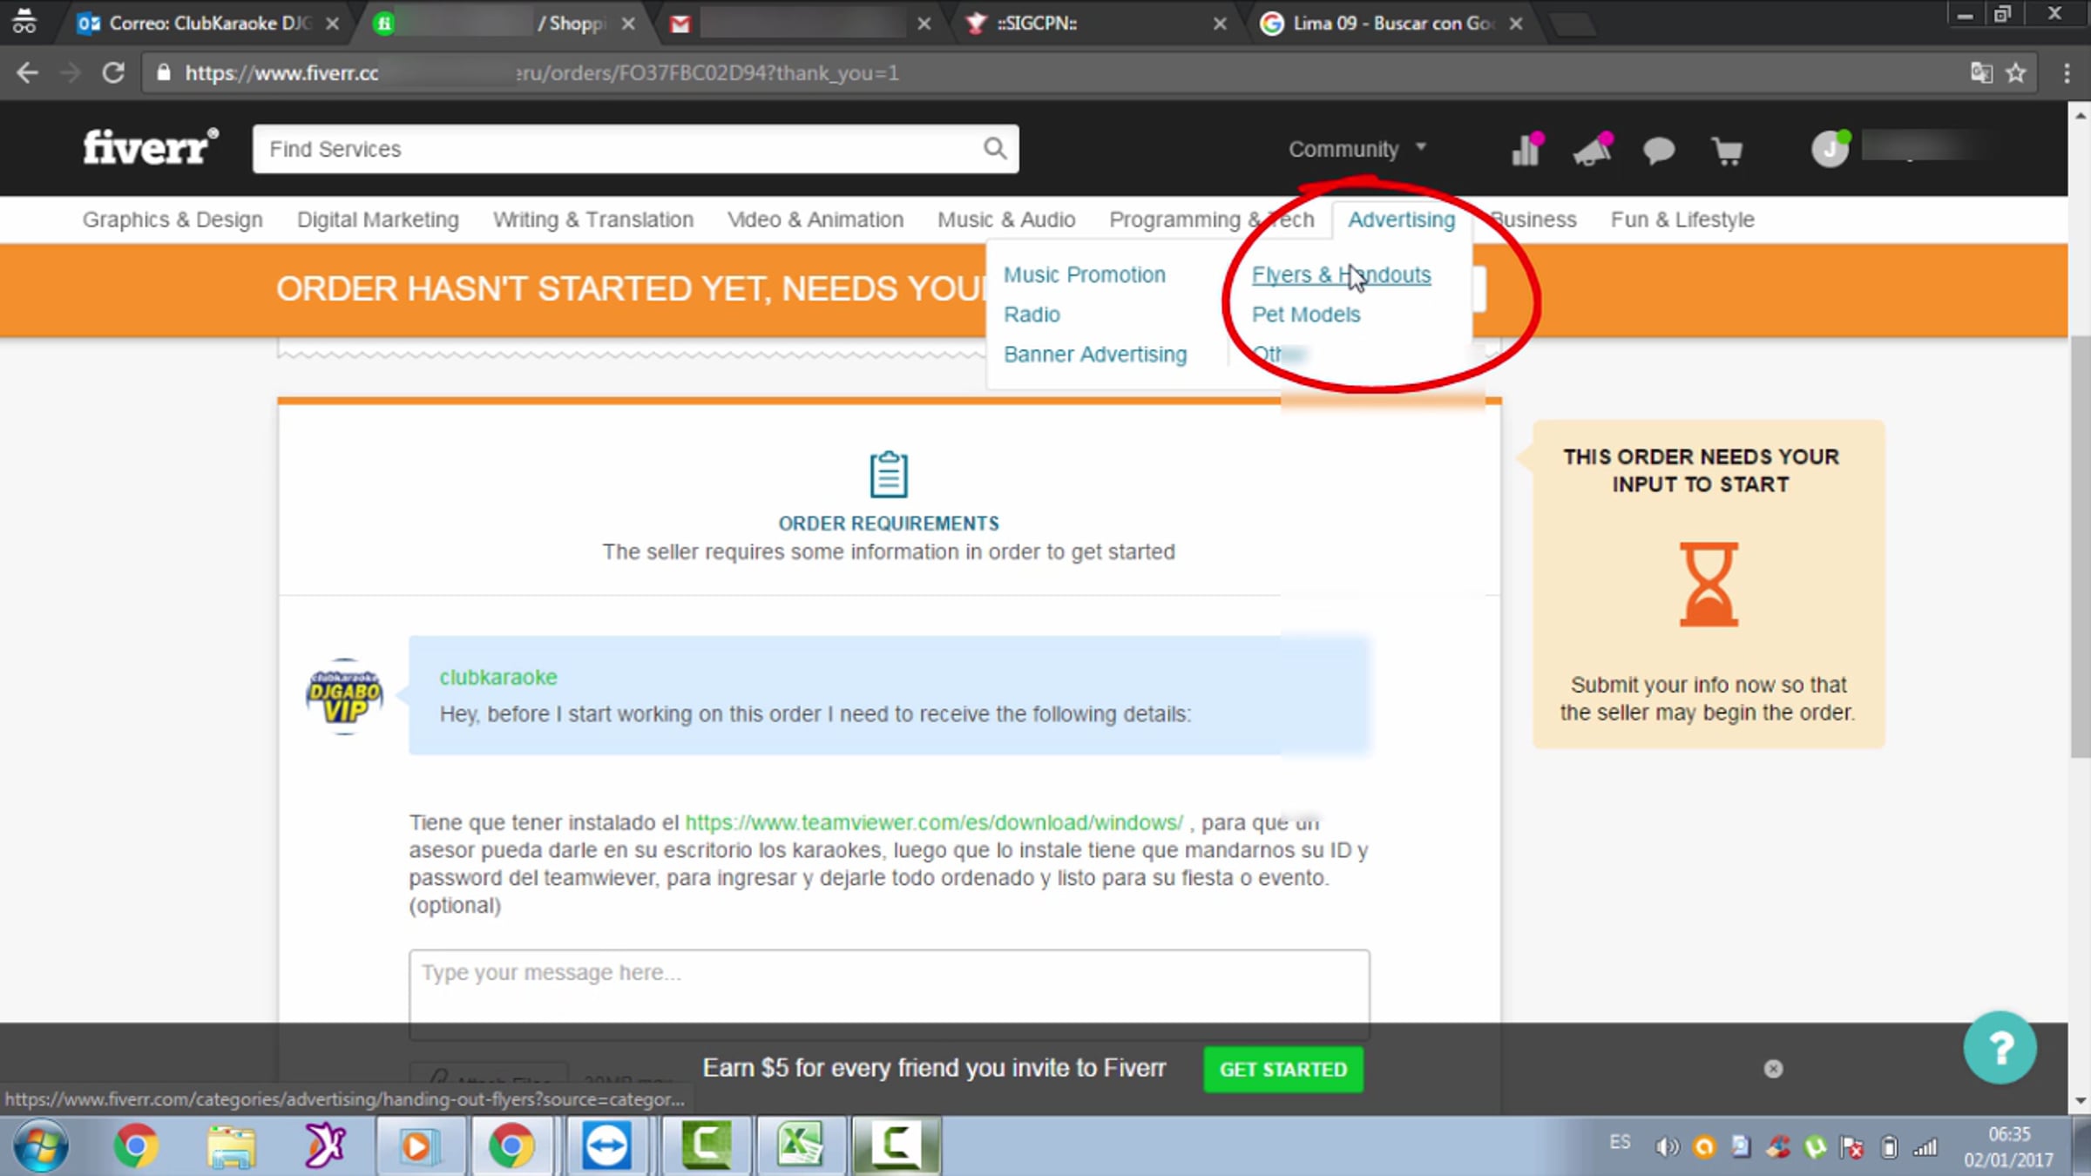Open the user profile avatar menu
This screenshot has height=1176, width=2091.
(x=1830, y=149)
